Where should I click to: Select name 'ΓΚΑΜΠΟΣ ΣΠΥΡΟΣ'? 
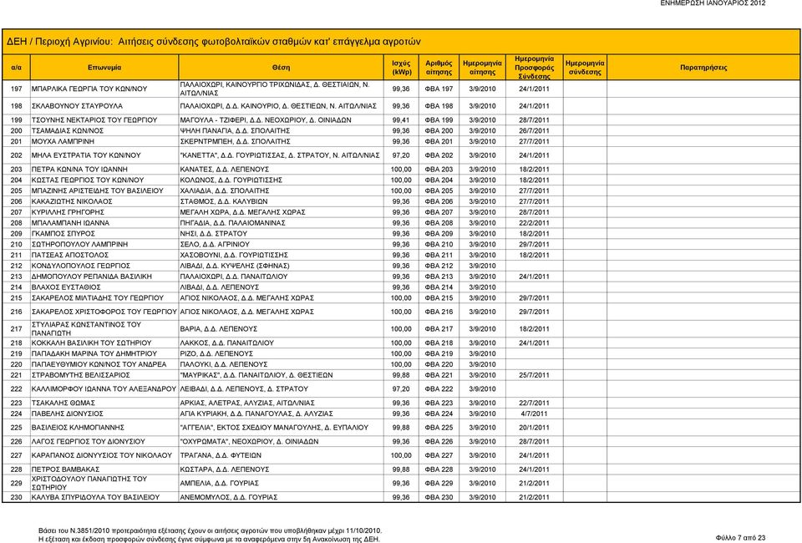pyautogui.click(x=63, y=234)
